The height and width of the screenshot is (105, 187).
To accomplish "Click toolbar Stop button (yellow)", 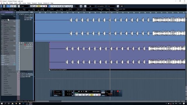I will pos(39,6).
